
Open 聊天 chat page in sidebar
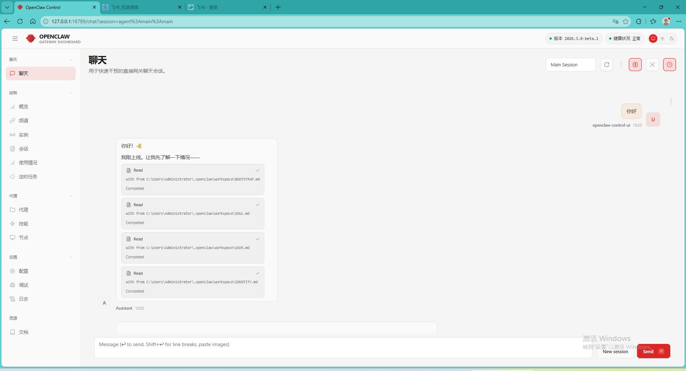point(41,73)
